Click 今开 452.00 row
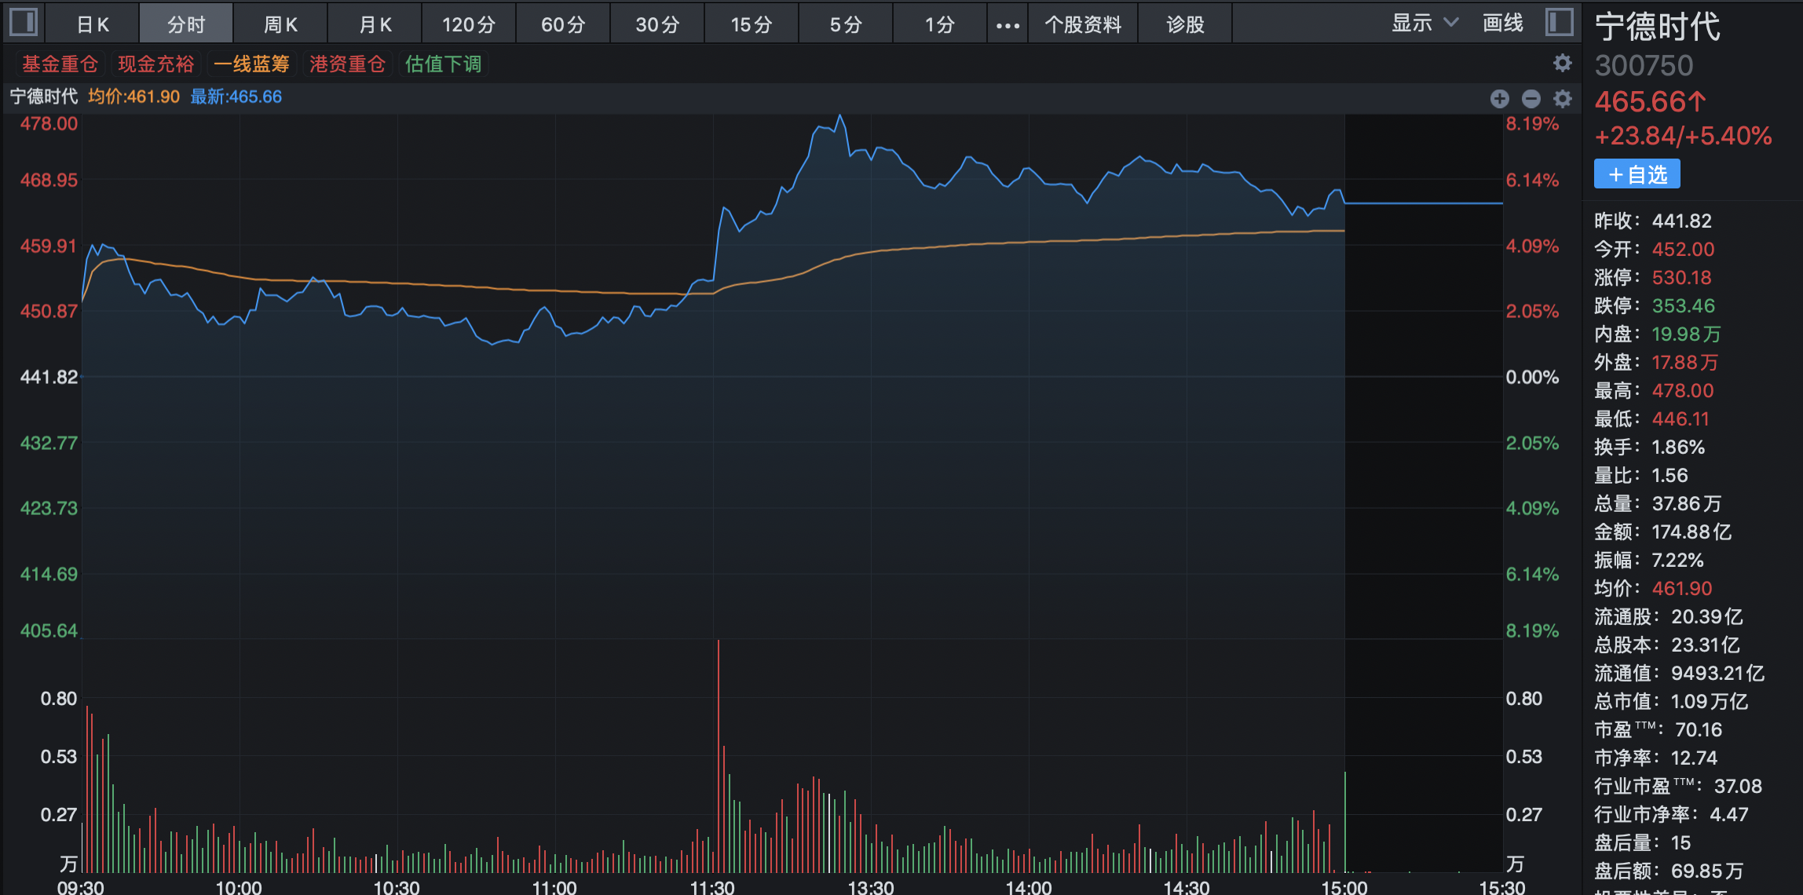This screenshot has height=895, width=1803. (1655, 249)
